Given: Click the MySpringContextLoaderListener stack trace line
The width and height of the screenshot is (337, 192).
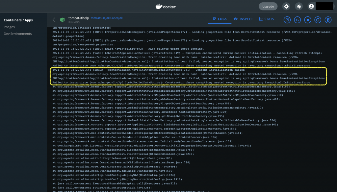Looking at the screenshot, I should pos(152,146).
